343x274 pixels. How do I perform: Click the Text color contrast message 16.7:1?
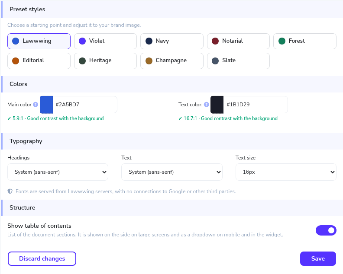228,118
